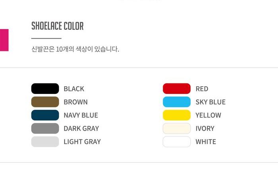Choose the yellow shoelace swatch
Screen dimensions: 278x179
(177, 115)
